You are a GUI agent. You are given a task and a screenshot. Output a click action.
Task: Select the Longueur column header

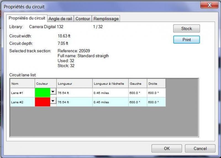click(x=74, y=84)
